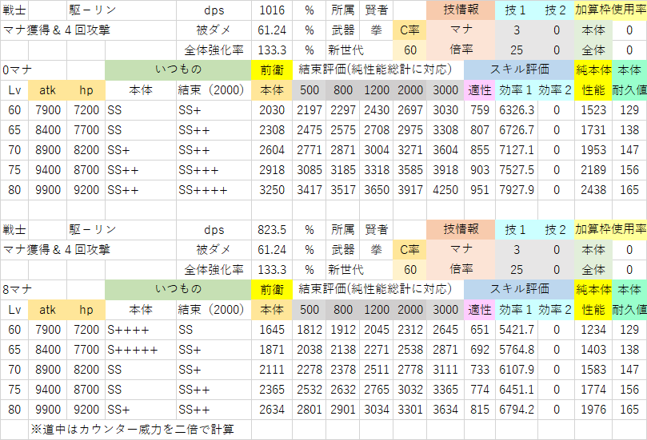Screen dimensions: 647x440
Task: Click the cell showing 4250
Action: [x=445, y=190]
